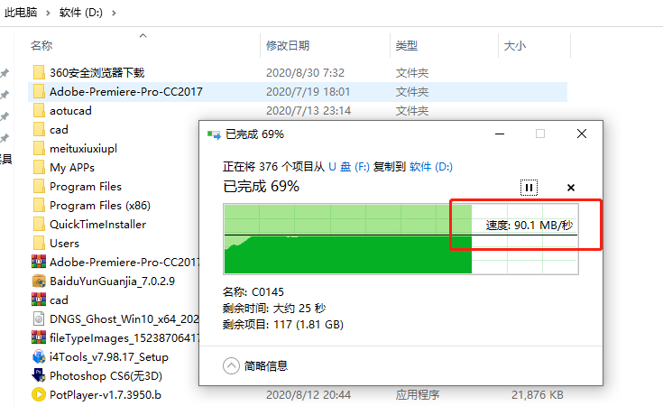Open the 软件 (D:) destination link

[431, 167]
